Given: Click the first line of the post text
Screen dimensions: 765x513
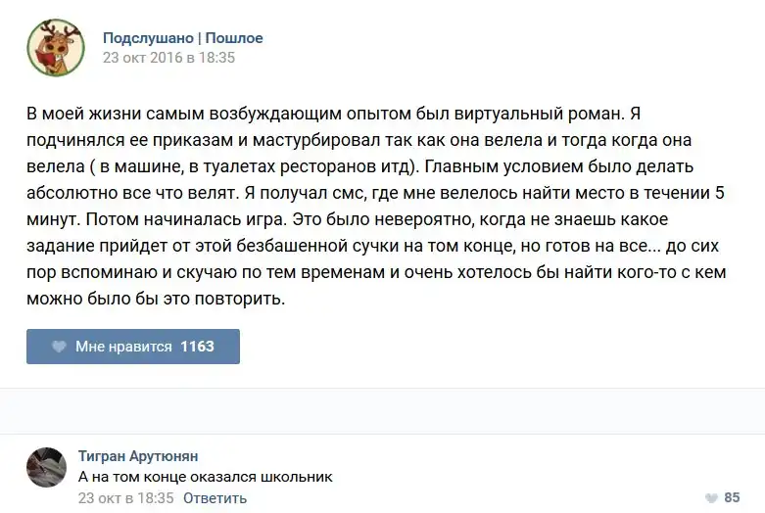Looking at the screenshot, I should pos(333,113).
